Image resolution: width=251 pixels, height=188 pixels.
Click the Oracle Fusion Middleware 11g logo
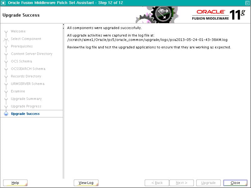(219, 15)
